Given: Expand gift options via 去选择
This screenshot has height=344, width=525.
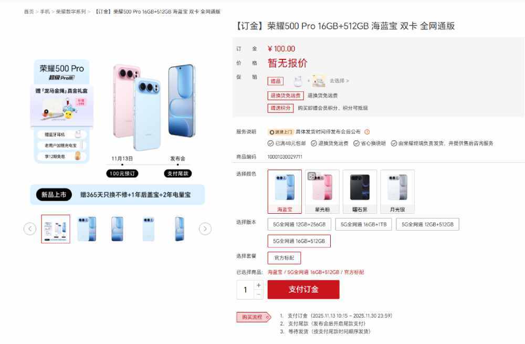Looking at the screenshot, I should point(339,81).
